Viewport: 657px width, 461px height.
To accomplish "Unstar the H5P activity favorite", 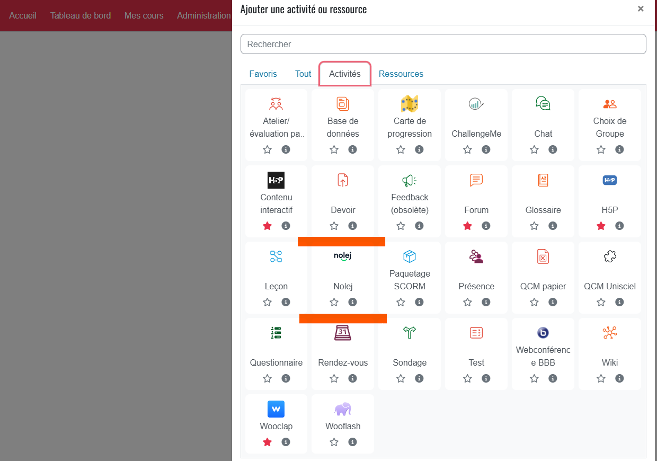I will click(x=601, y=226).
